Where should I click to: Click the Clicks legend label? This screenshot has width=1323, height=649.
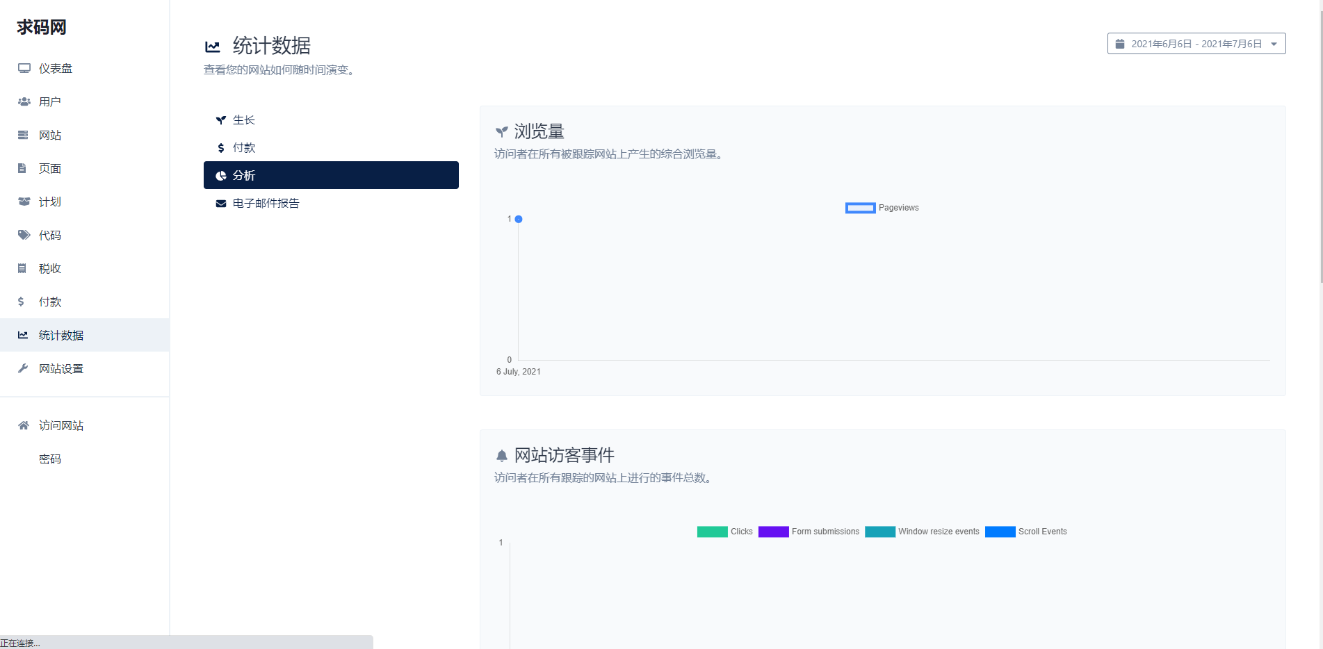[742, 532]
